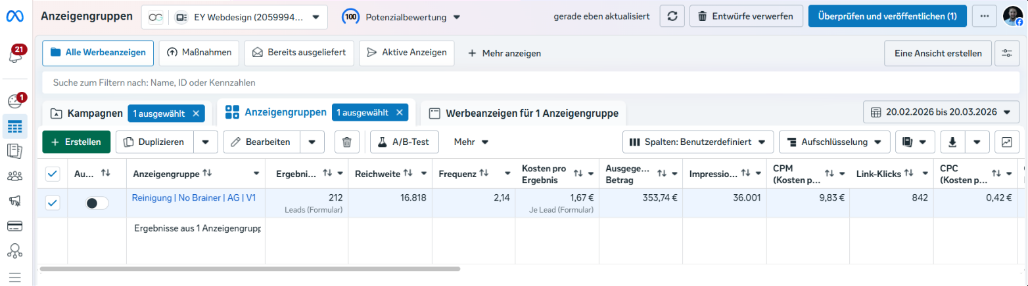Click Überprüfen und veröffentlichen (1)
Viewport: 1028px width, 286px height.
pos(887,16)
